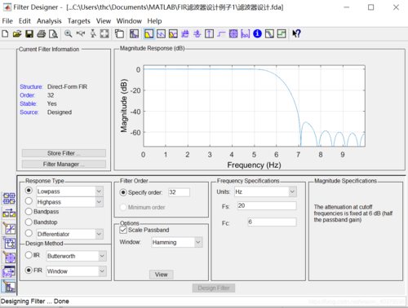This screenshot has width=408, height=308.
Task: Click the Fc cutoff frequency field
Action: pyautogui.click(x=272, y=222)
